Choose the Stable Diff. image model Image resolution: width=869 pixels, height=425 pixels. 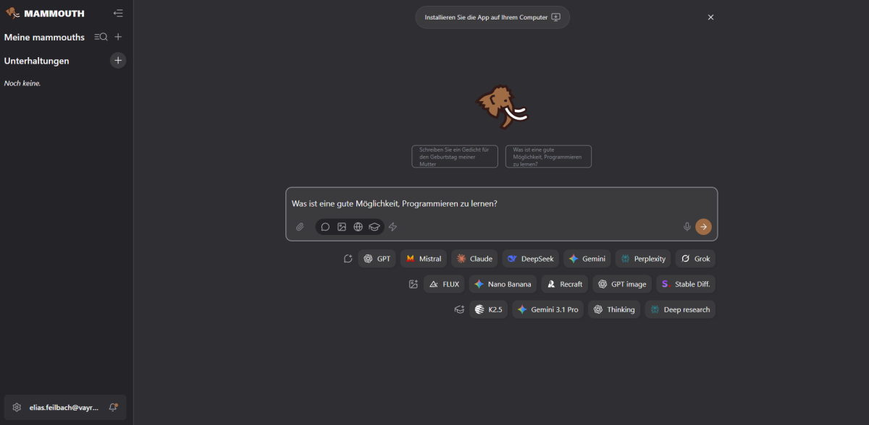coord(686,284)
